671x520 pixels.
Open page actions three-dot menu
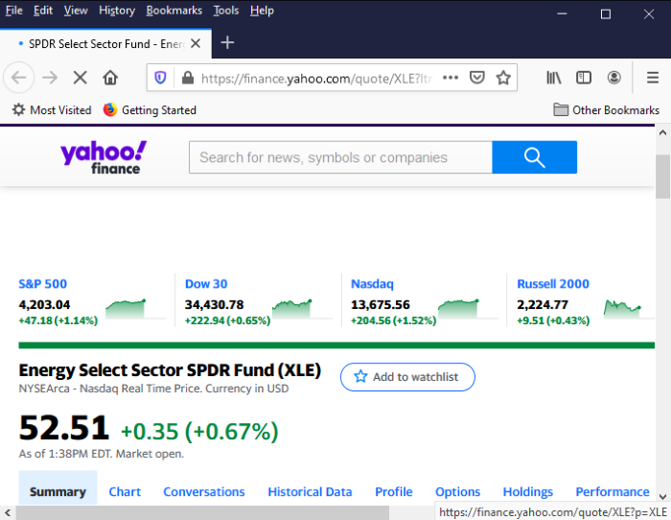pos(450,78)
